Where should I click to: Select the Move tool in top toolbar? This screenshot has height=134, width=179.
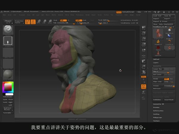(39, 21)
